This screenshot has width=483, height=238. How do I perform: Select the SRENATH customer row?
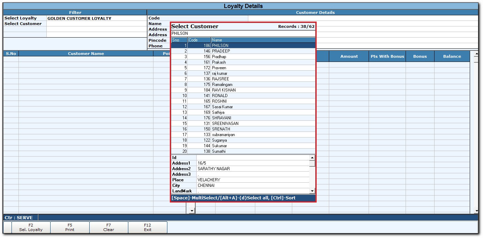[x=243, y=129]
